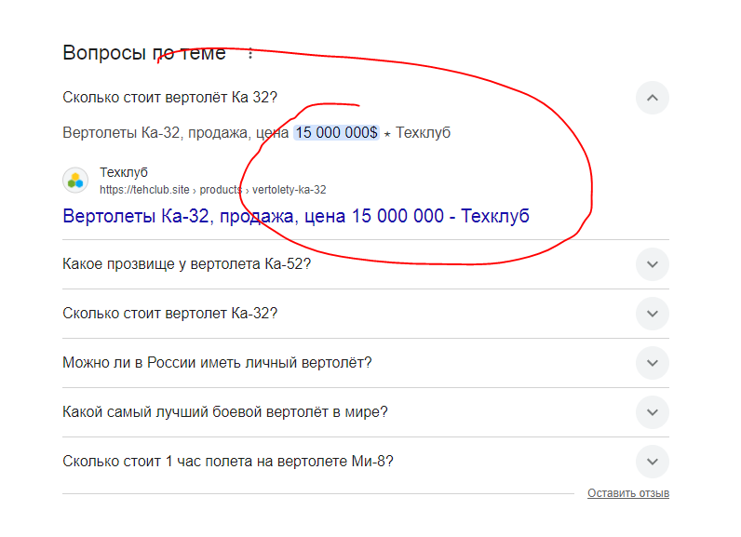Click question text about 1 час полета на Ми-8
This screenshot has height=537, width=741.
[228, 462]
